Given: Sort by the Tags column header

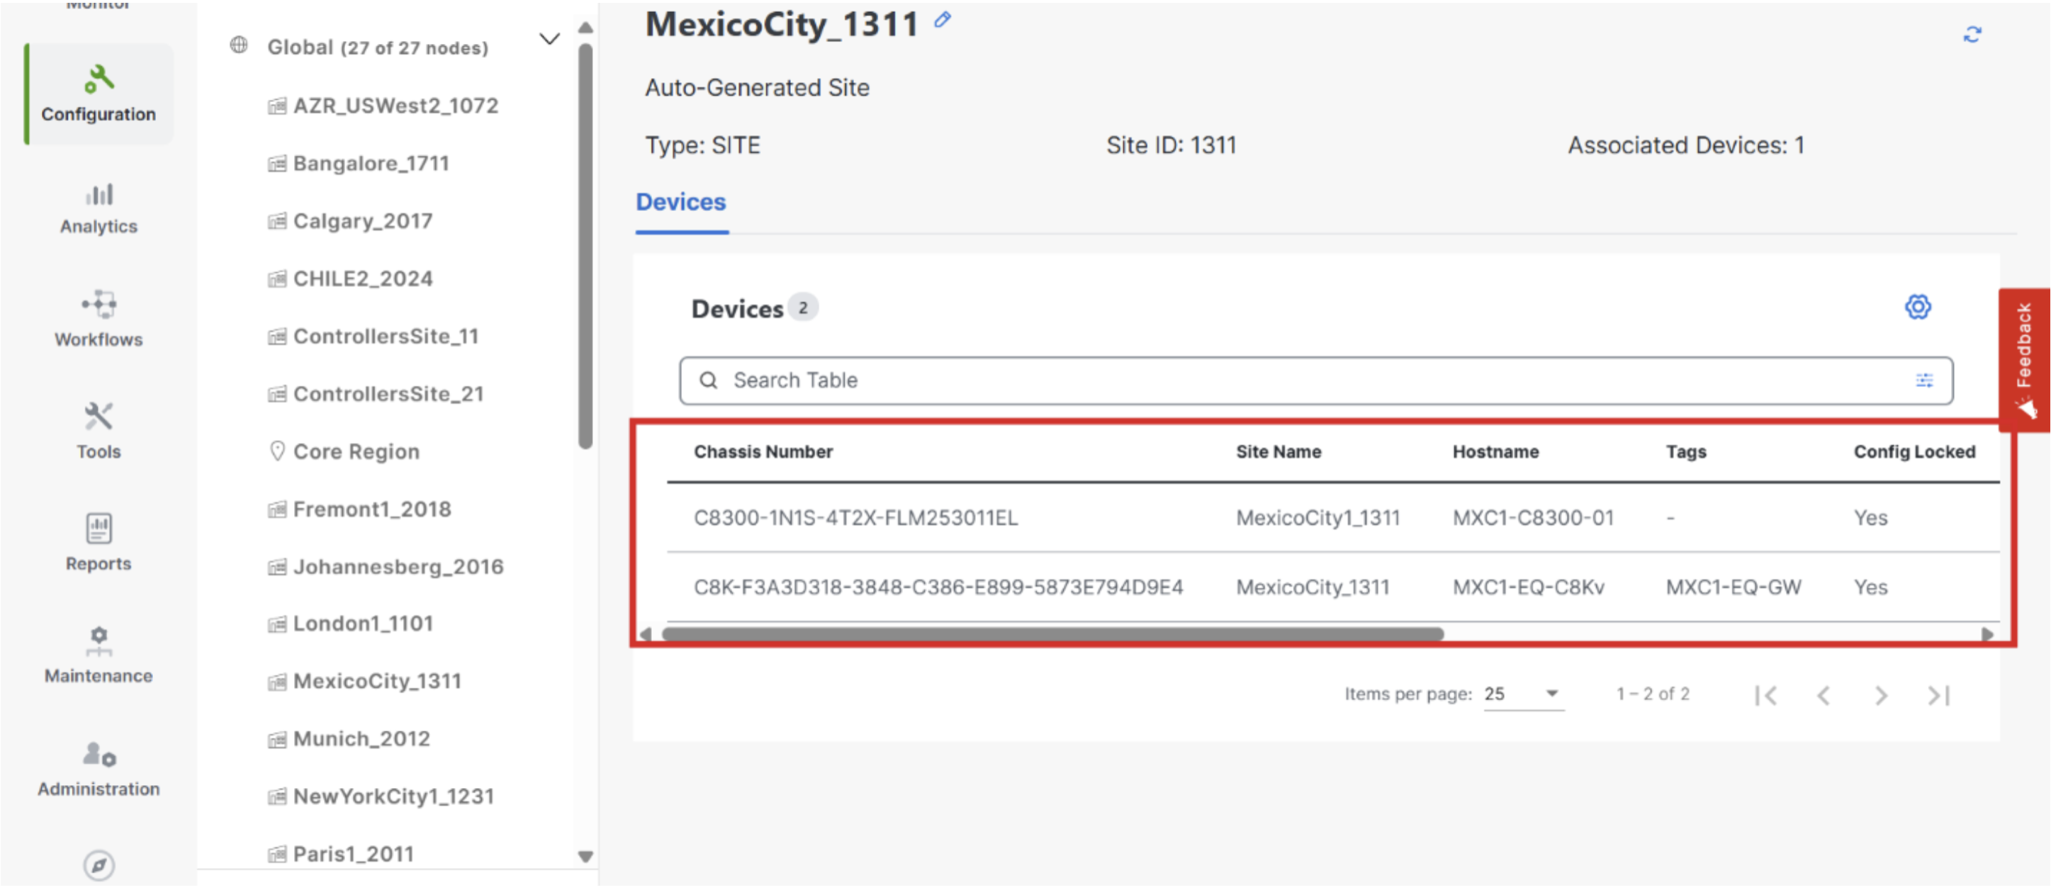Looking at the screenshot, I should click(x=1685, y=451).
